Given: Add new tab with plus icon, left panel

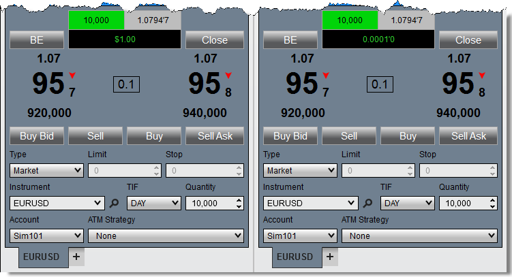Looking at the screenshot, I should point(76,257).
